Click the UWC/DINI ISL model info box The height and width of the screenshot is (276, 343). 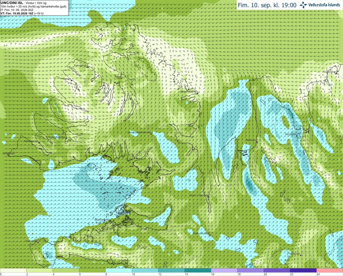click(x=34, y=8)
